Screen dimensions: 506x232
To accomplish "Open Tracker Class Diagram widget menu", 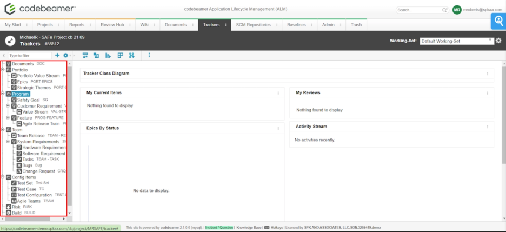I will [x=488, y=74].
